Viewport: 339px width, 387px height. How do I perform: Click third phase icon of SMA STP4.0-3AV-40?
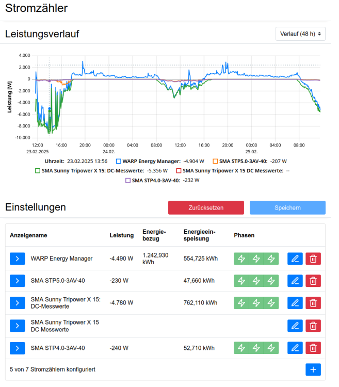[x=271, y=348]
